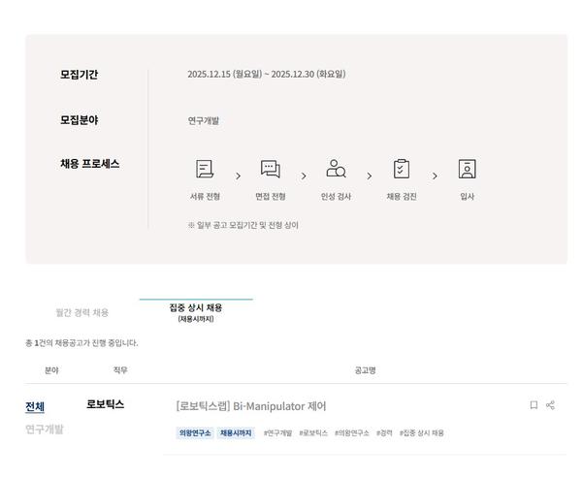Click the 채용 검진 clipboard checklist icon
Viewport: 582px width, 478px height.
(x=402, y=169)
